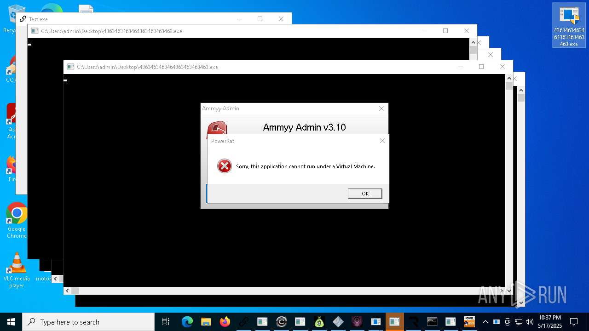
Task: Select the active orange-highlighted taskbar app
Action: pos(394,322)
